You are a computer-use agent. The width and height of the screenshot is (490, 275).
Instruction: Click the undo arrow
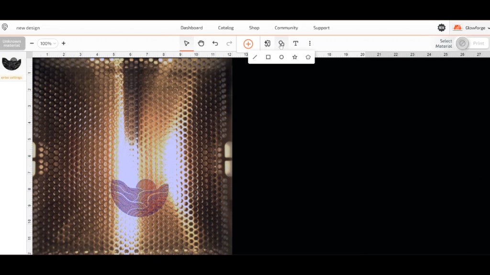click(215, 43)
